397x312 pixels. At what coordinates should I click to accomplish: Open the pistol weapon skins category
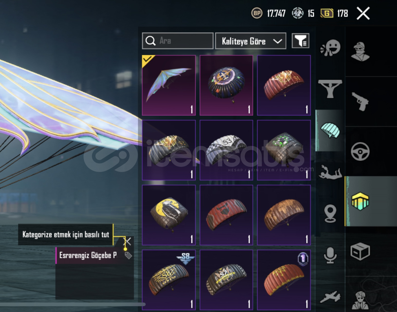pos(360,101)
